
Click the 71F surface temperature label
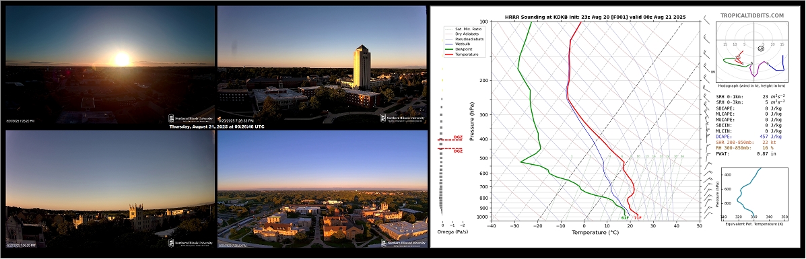point(638,218)
